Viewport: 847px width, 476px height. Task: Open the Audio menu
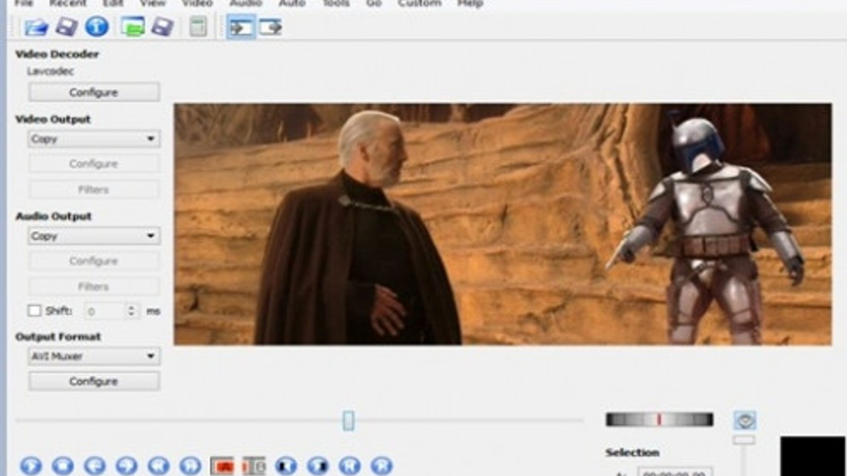click(x=246, y=3)
